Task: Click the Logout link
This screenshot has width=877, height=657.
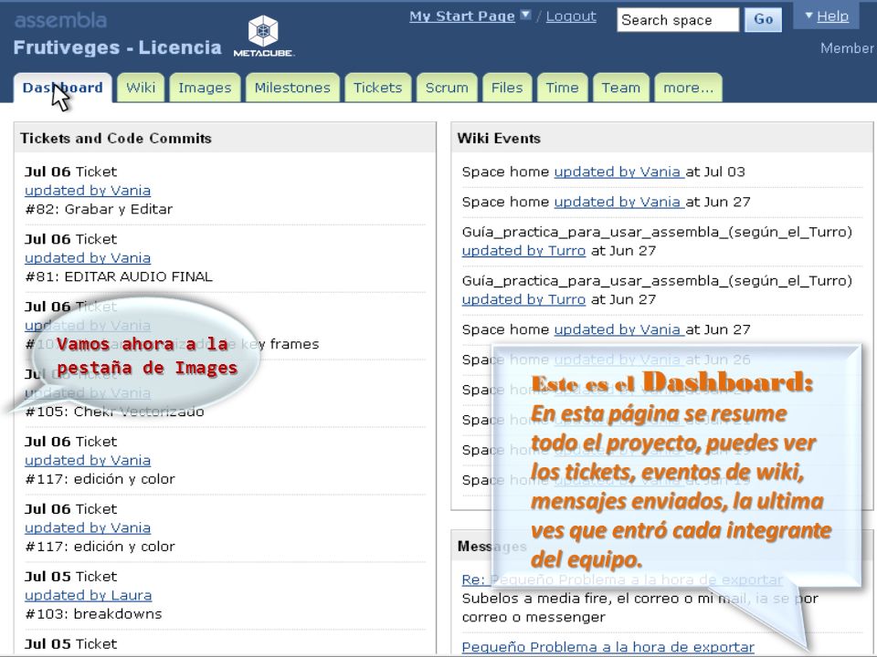Action: pos(571,16)
